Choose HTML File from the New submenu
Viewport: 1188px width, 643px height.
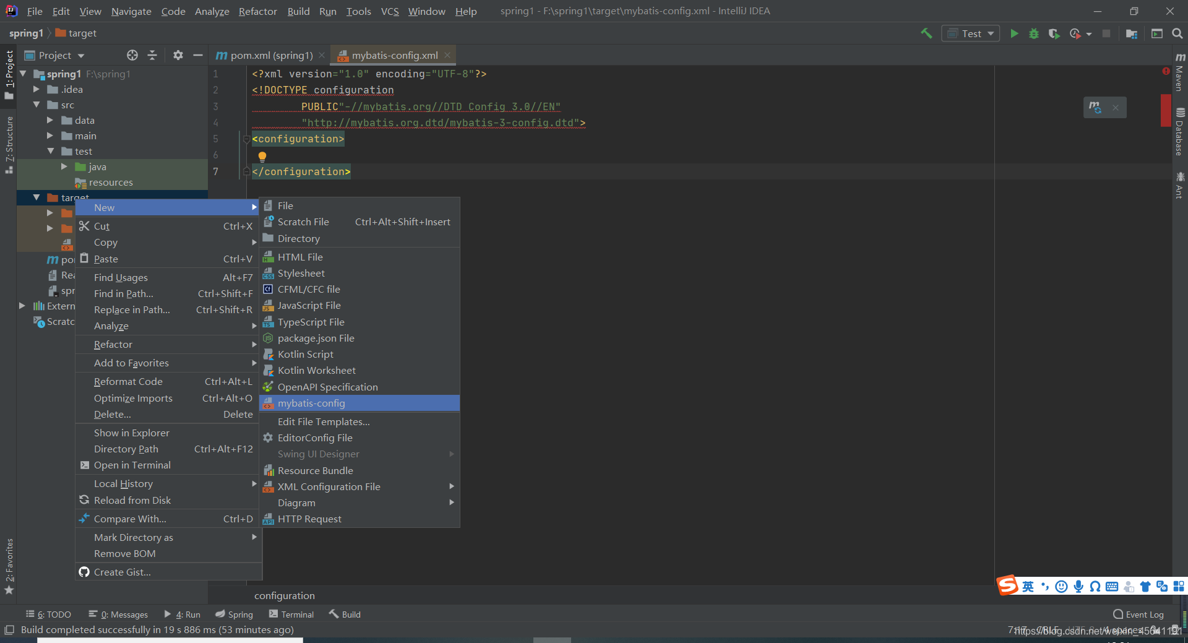(x=359, y=257)
